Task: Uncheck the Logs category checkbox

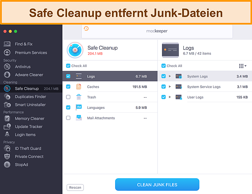Action: coord(68,76)
